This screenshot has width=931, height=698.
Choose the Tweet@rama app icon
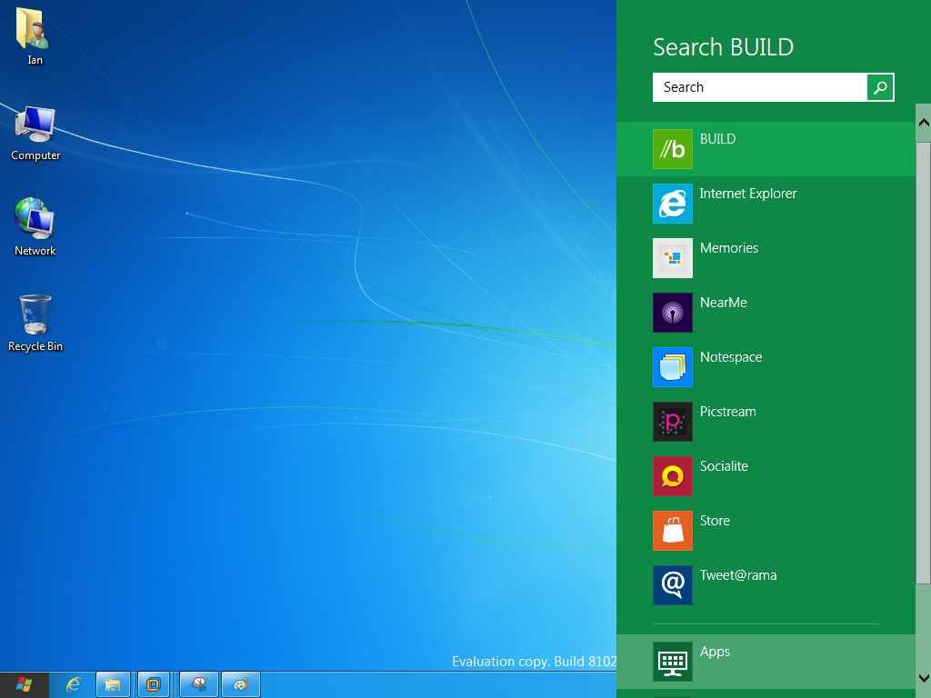pyautogui.click(x=673, y=586)
